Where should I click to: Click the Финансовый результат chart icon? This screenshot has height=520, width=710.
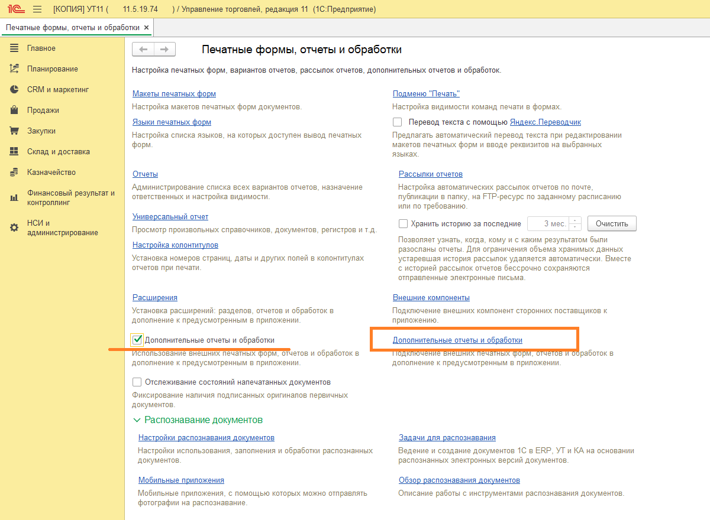14,198
